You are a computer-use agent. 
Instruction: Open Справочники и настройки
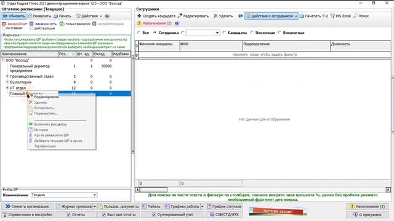coord(27,215)
